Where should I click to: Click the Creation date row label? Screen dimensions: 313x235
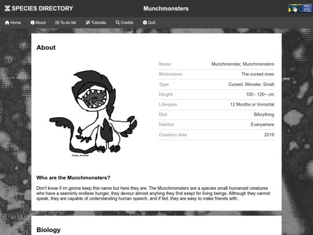(x=173, y=135)
